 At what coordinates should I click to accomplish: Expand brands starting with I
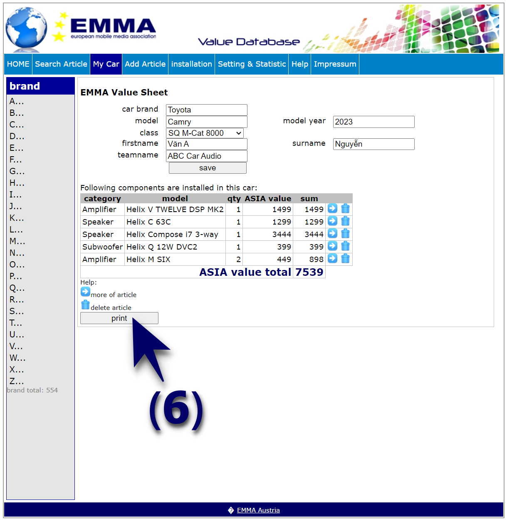point(15,195)
